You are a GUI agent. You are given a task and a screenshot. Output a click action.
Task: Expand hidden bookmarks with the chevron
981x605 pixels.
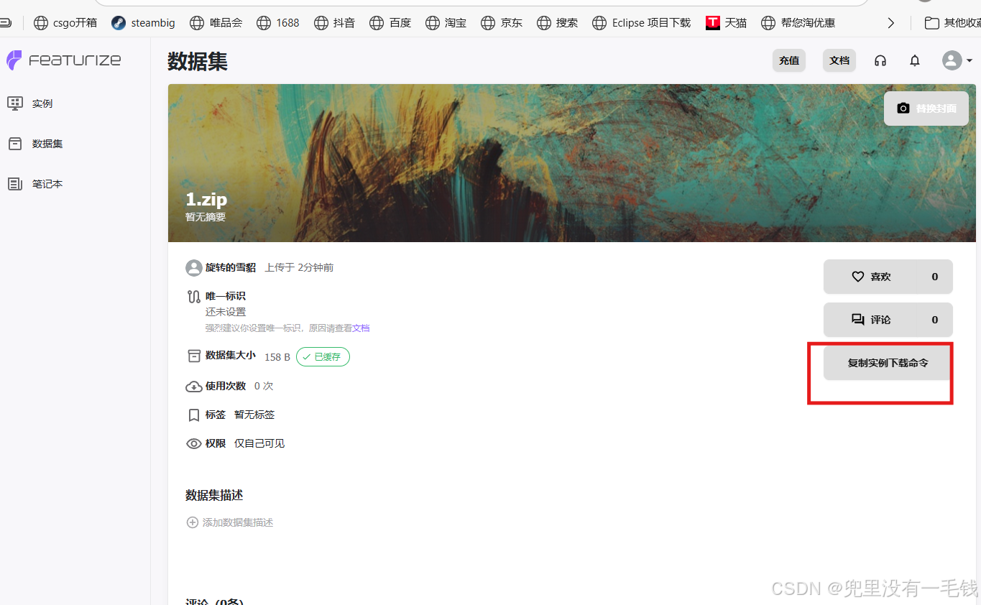tap(891, 22)
